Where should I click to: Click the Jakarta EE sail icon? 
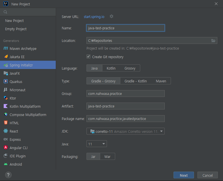click(6, 56)
